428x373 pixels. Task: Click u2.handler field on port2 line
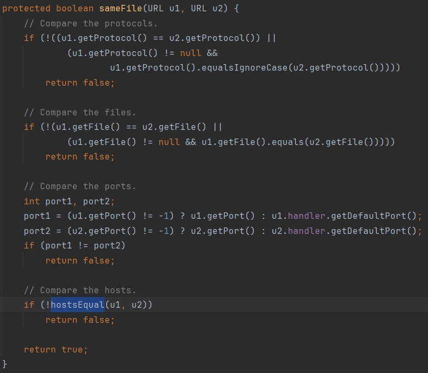[x=307, y=231]
